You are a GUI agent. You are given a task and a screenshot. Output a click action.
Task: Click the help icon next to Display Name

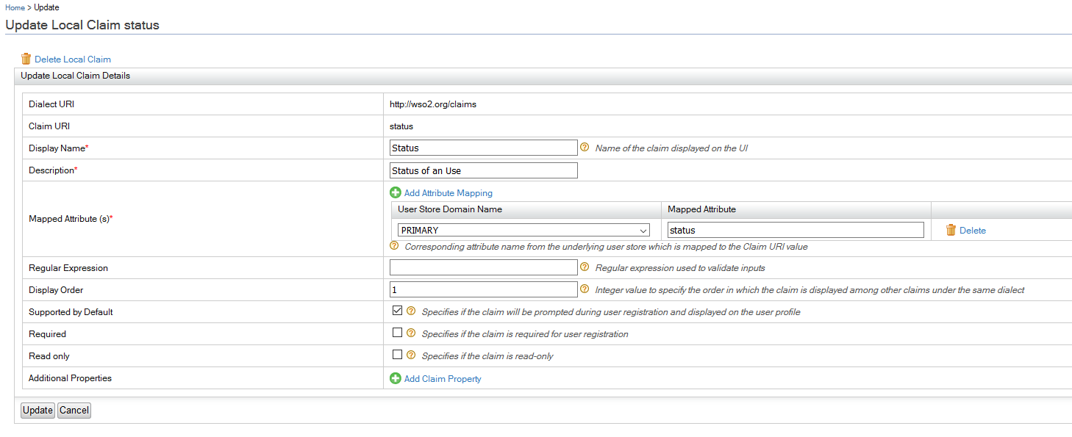click(x=585, y=148)
